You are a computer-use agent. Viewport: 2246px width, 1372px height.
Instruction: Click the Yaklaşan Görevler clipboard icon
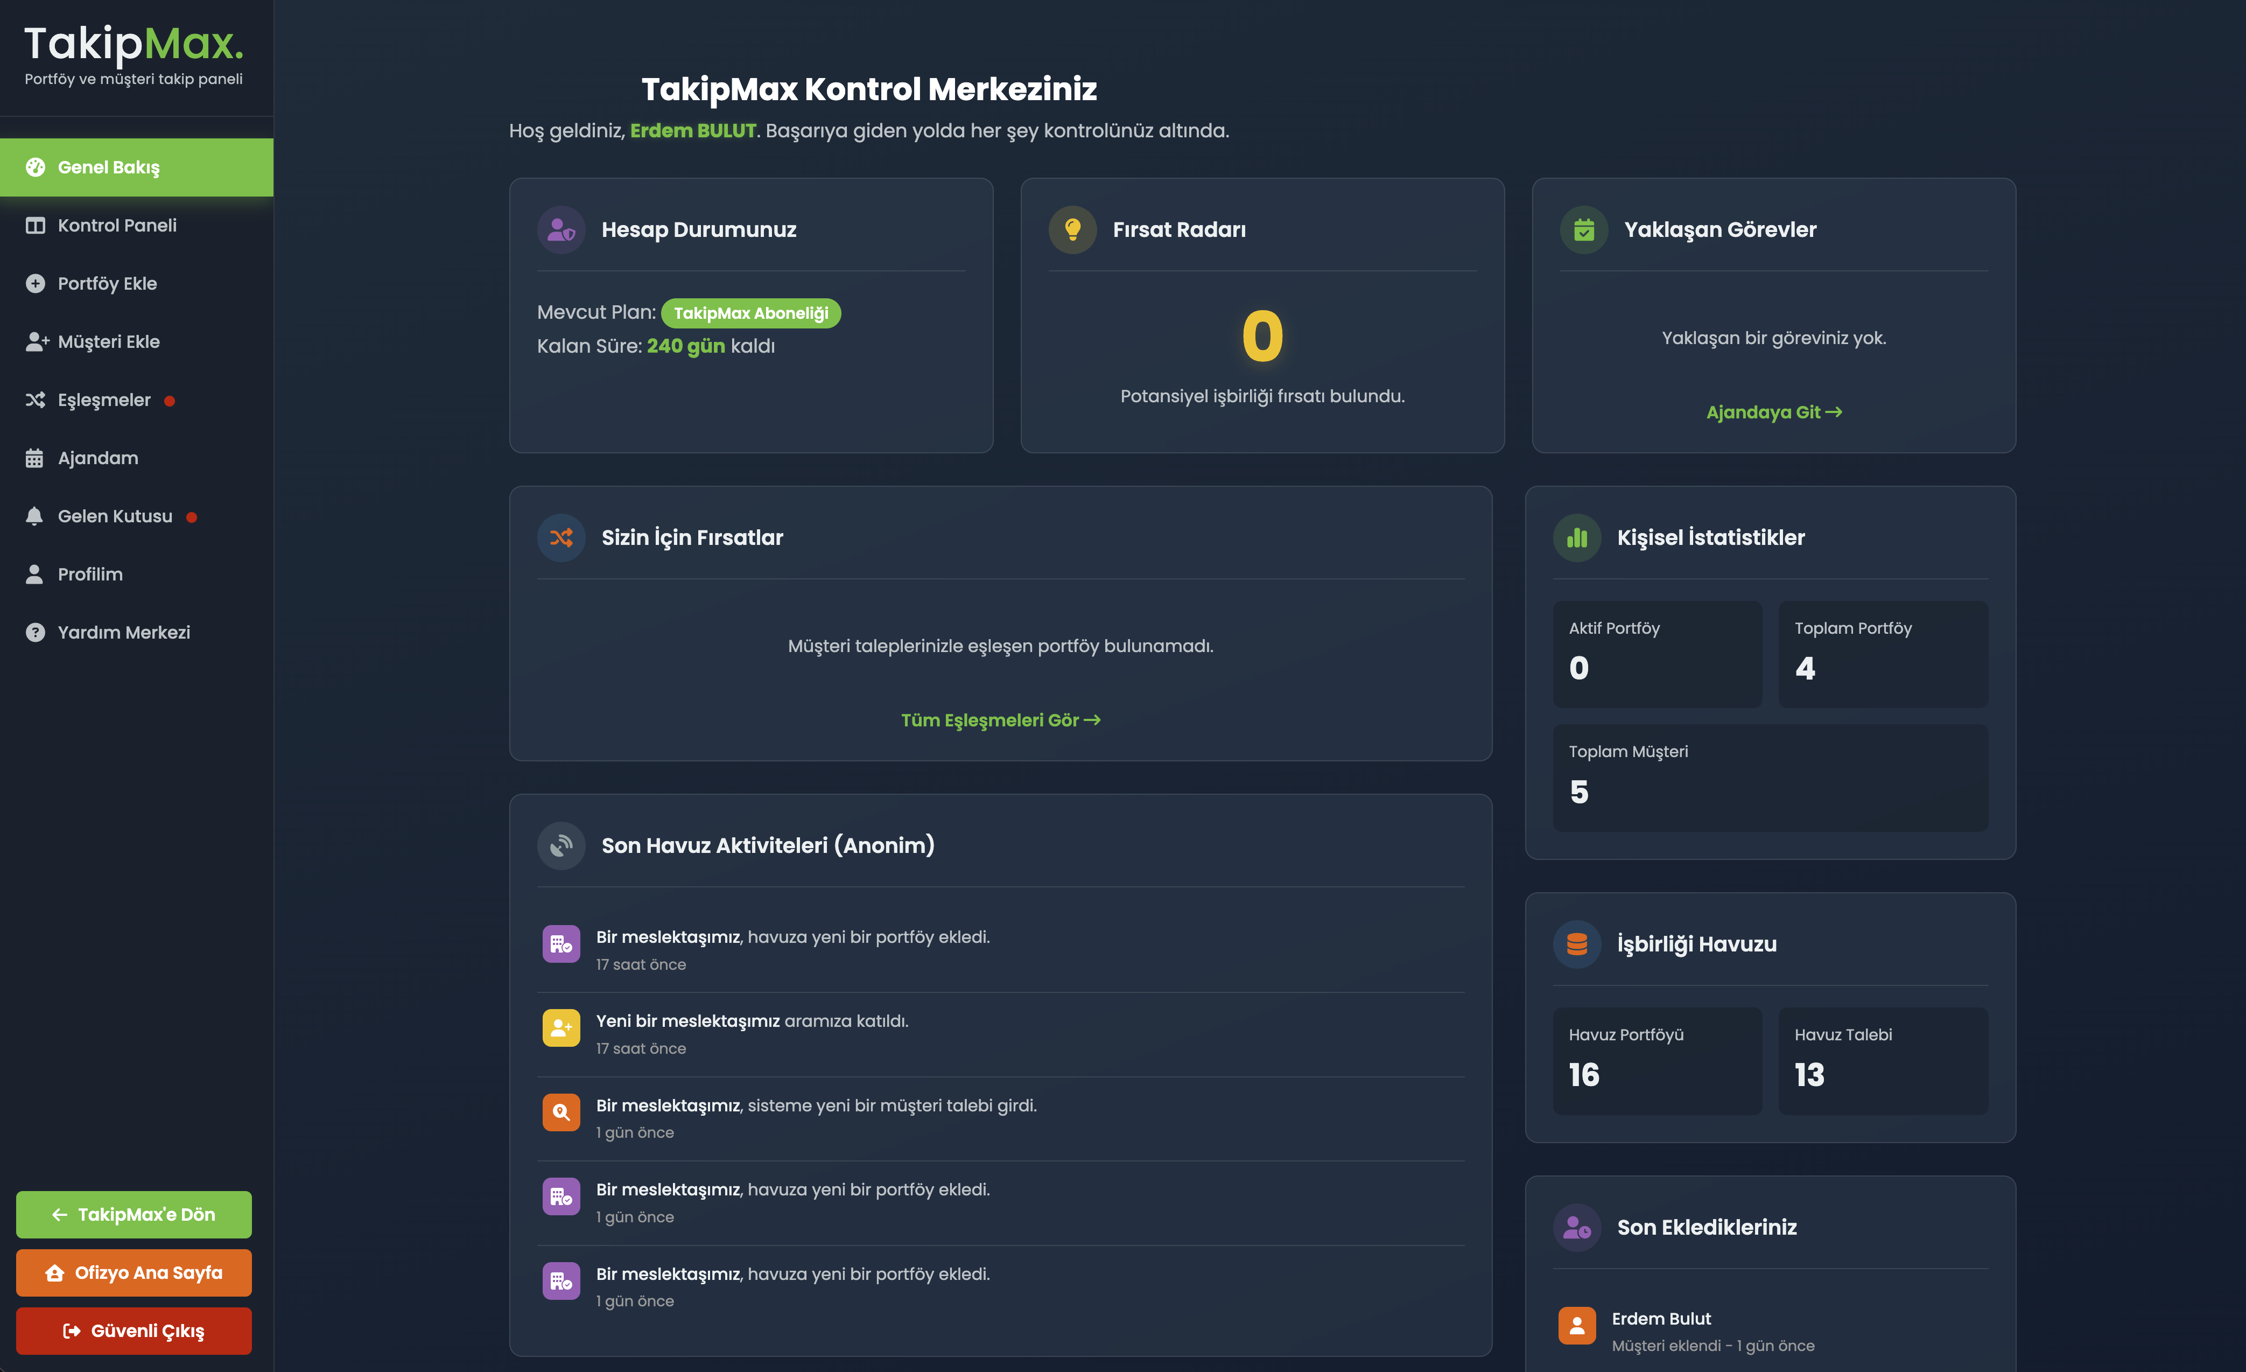coord(1584,230)
